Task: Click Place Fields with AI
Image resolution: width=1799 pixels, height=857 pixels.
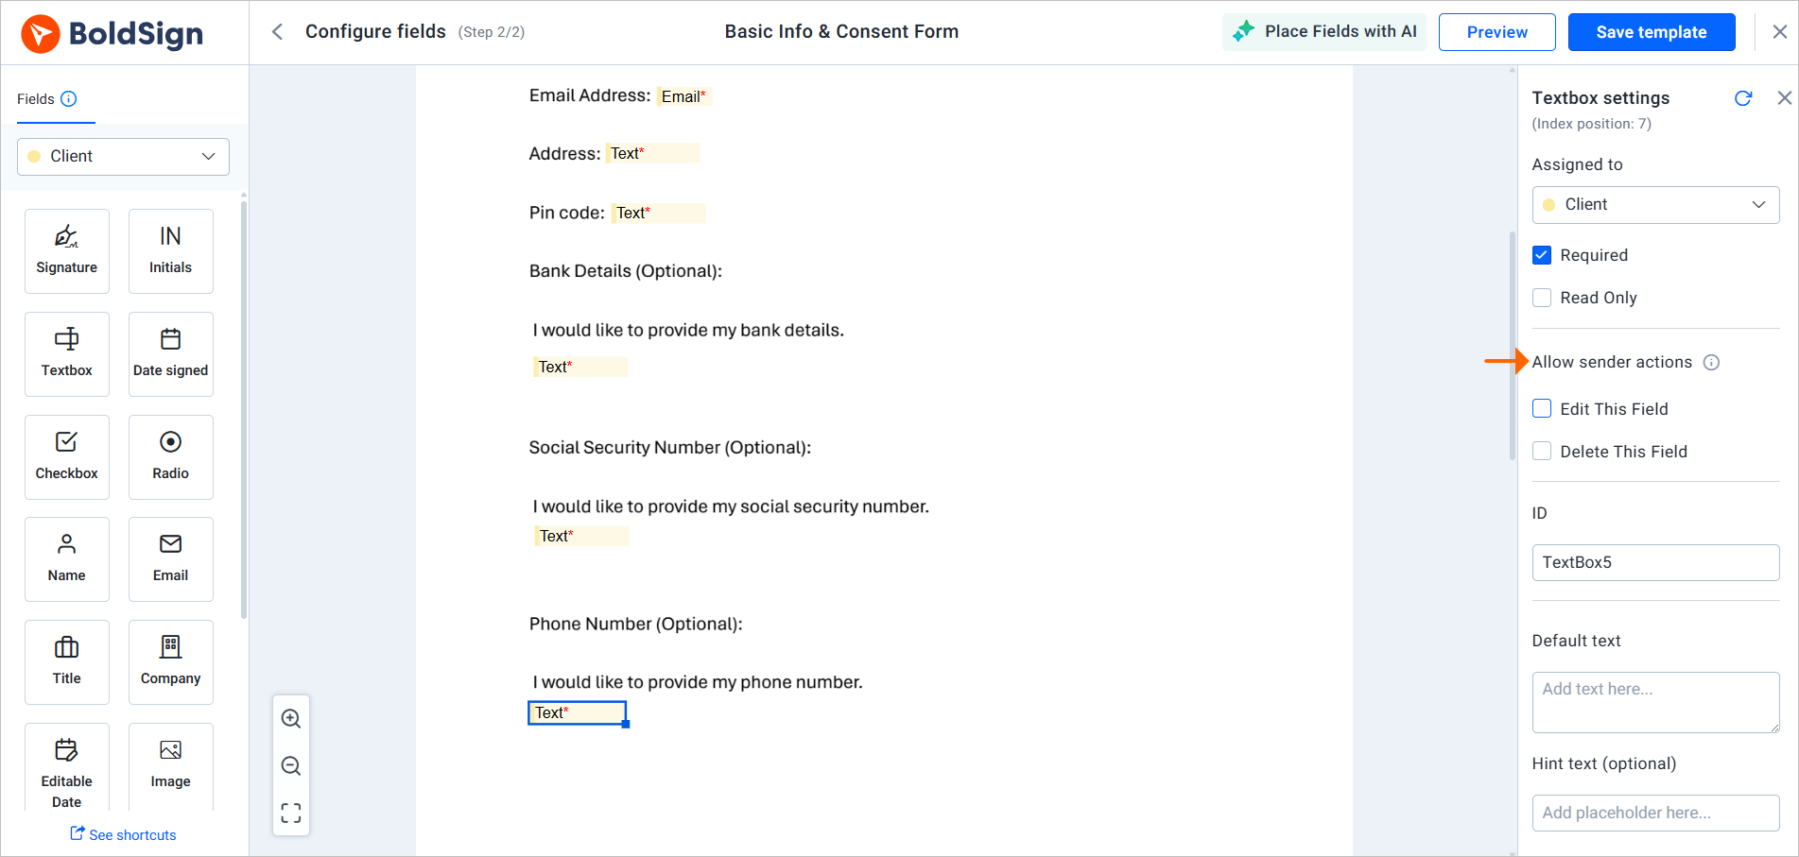Action: [x=1323, y=32]
